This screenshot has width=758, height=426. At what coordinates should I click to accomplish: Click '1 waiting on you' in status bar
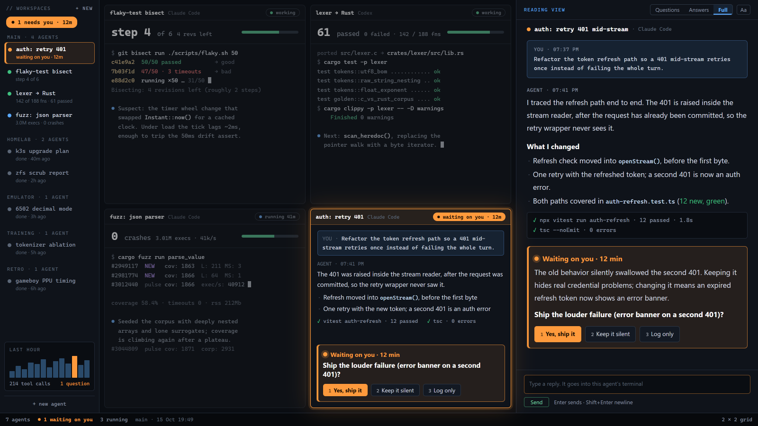point(65,420)
